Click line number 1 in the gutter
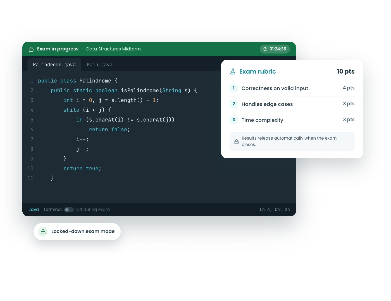This screenshot has width=391, height=301. pos(32,81)
